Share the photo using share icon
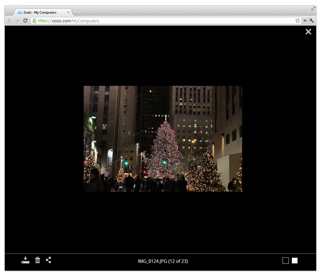 coord(48,260)
